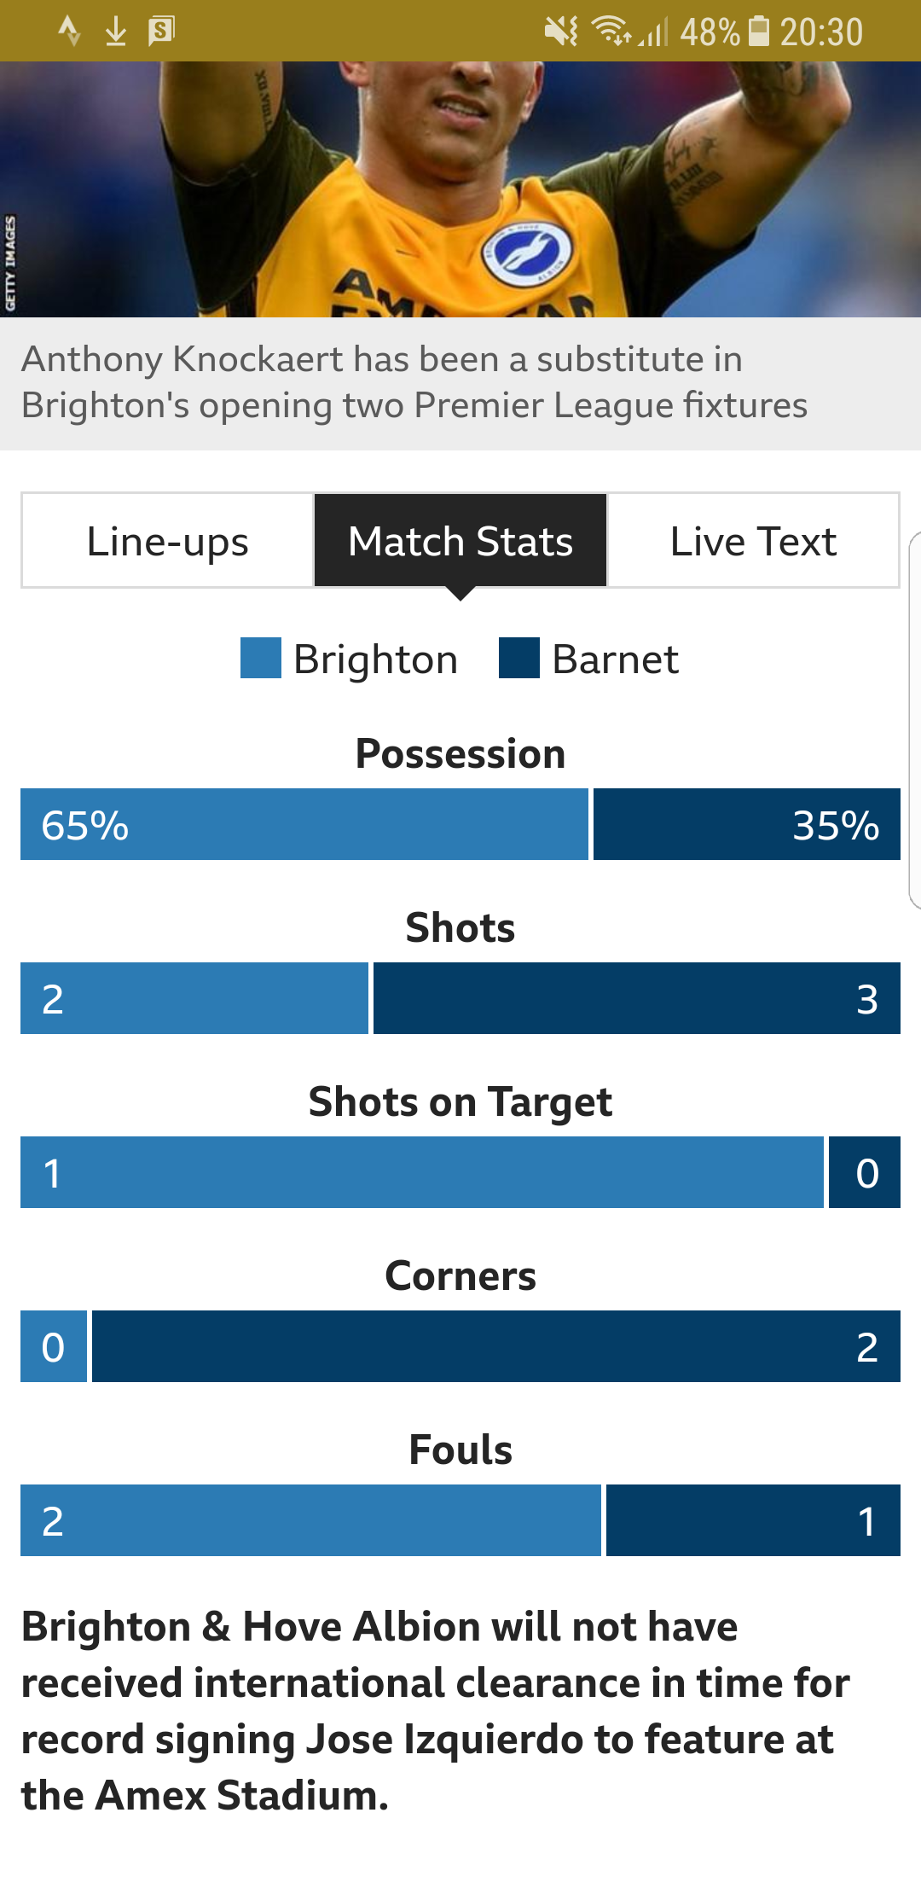Tap the Strava-like notification icon
This screenshot has width=921, height=1894.
point(69,32)
